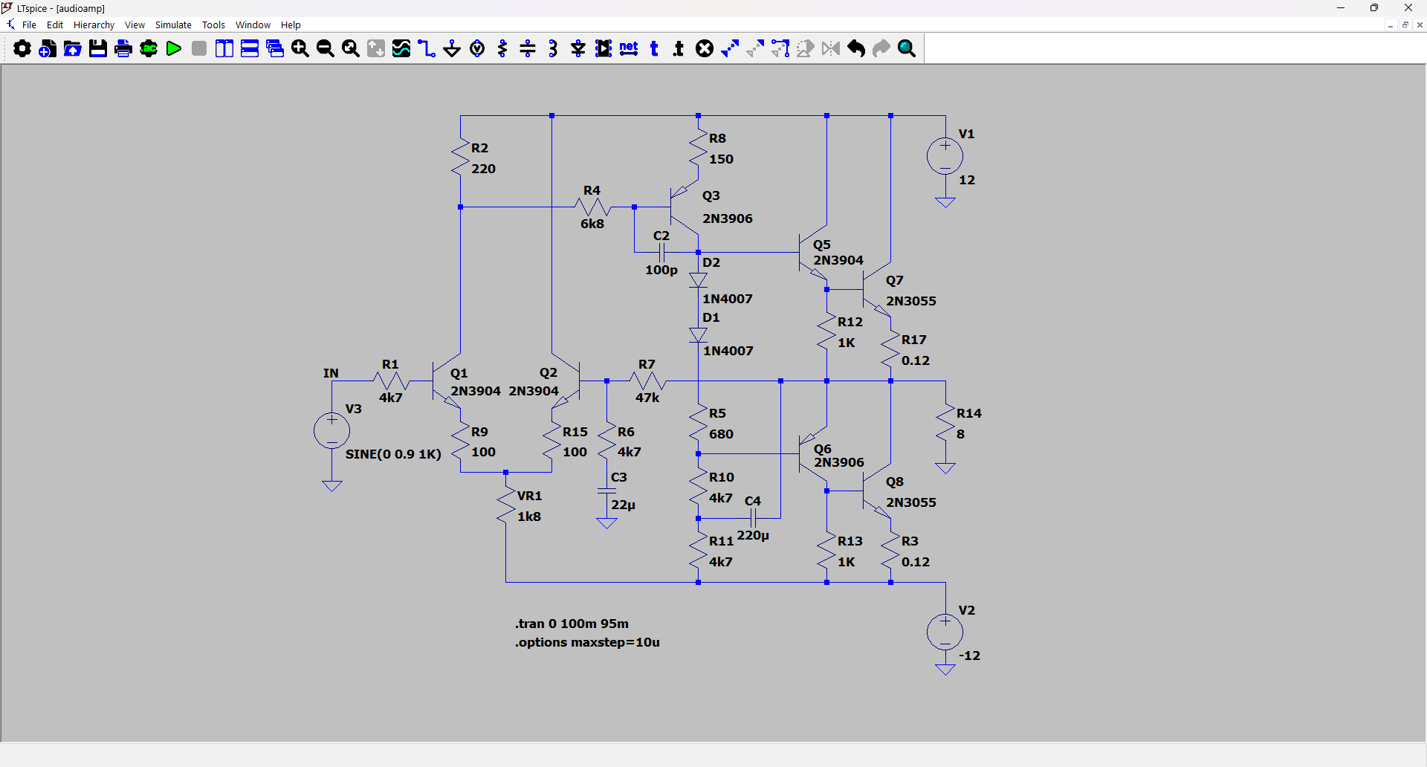Select the duplicate tool
This screenshot has height=767, width=1427.
point(730,49)
